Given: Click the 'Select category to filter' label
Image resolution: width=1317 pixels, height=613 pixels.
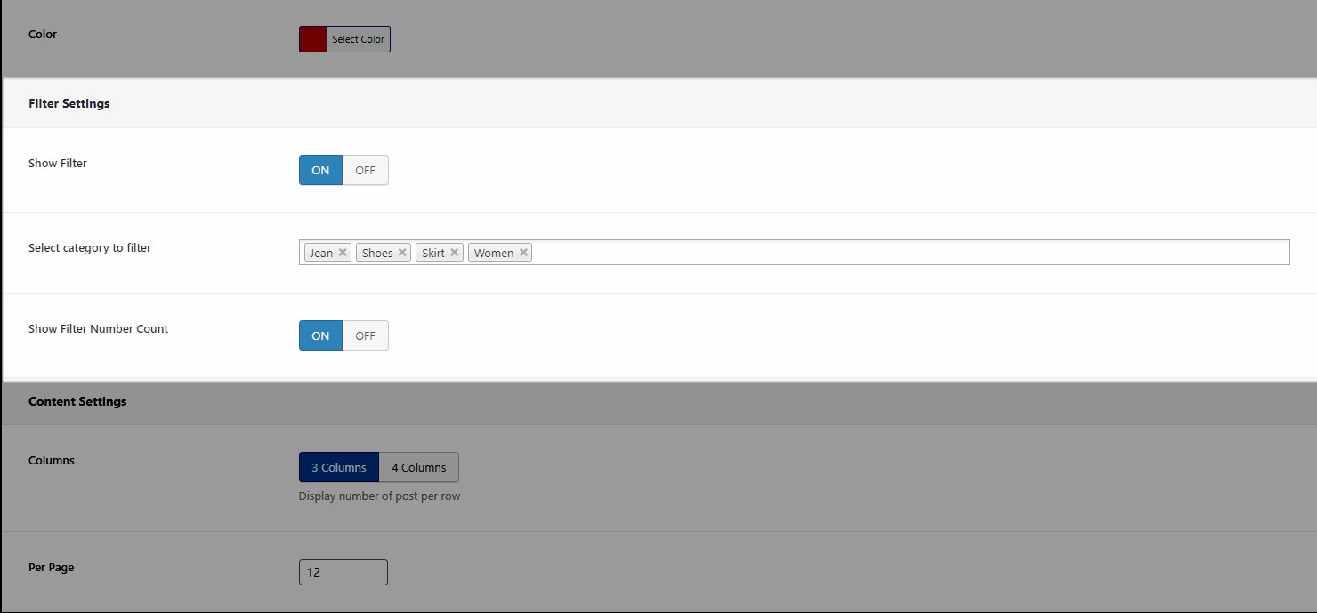Looking at the screenshot, I should (90, 248).
